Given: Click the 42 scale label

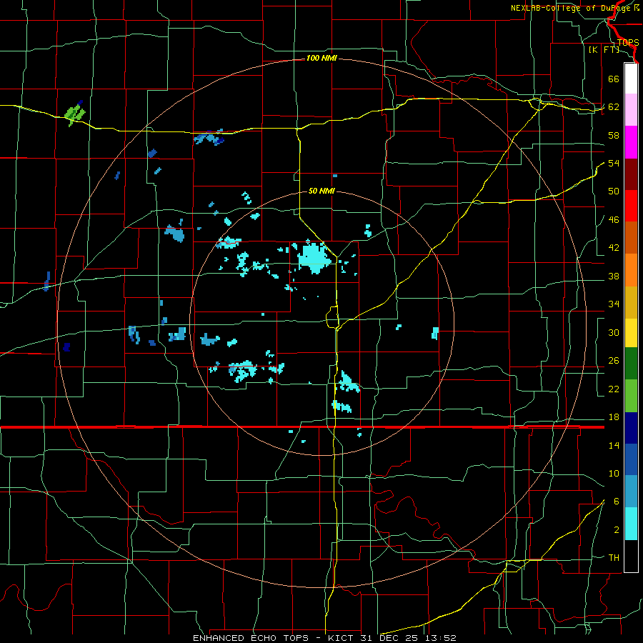Looking at the screenshot, I should [614, 248].
